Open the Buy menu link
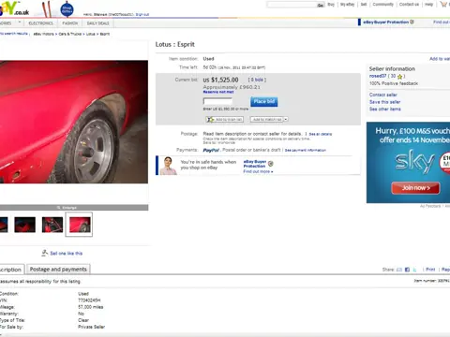Image resolution: width=450 pixels, height=337 pixels. (x=331, y=5)
